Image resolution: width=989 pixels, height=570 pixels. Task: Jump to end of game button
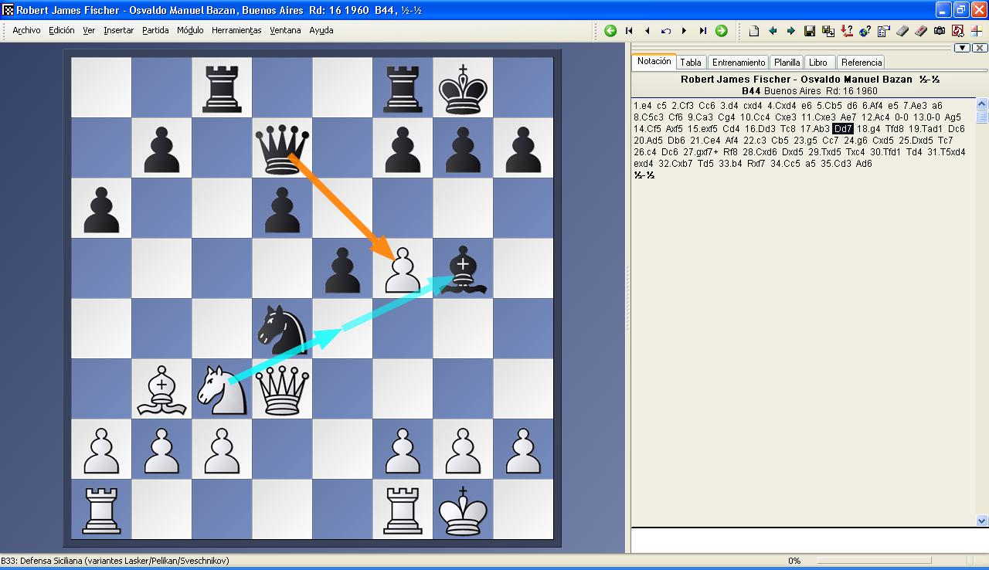702,31
